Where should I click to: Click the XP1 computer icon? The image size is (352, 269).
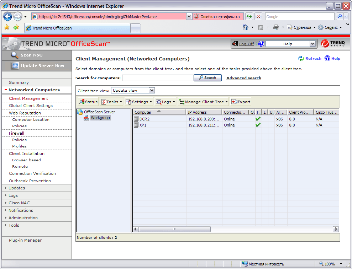coord(136,125)
